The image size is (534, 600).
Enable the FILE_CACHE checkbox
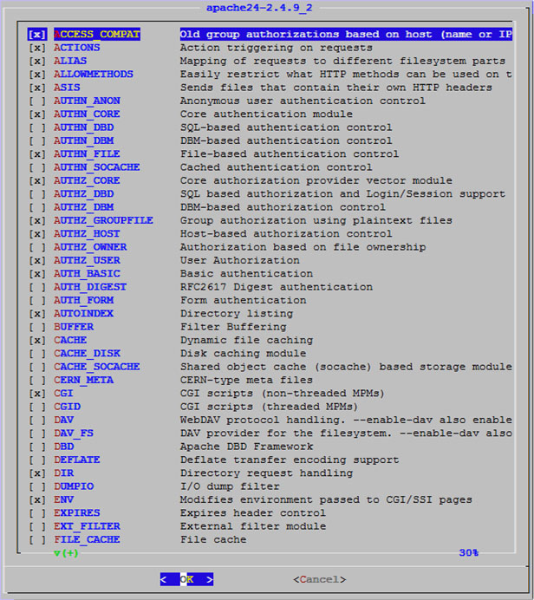point(37,539)
